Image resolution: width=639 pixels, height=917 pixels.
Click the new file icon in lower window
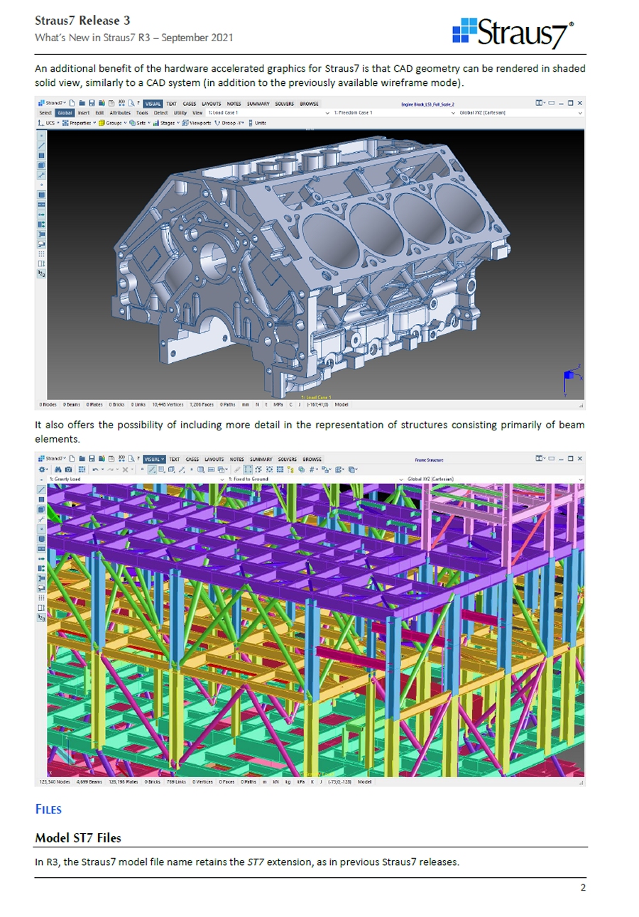click(x=73, y=459)
